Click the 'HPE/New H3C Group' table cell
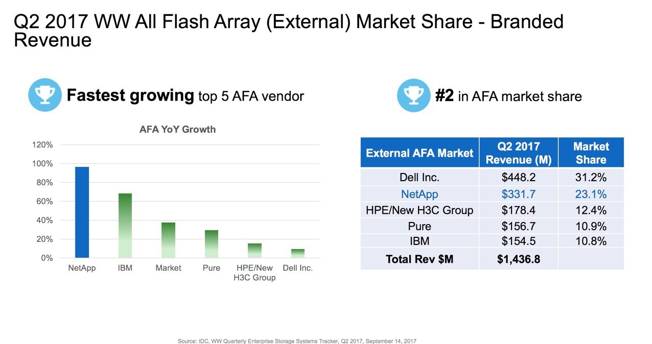Image resolution: width=652 pixels, height=344 pixels. (x=420, y=210)
